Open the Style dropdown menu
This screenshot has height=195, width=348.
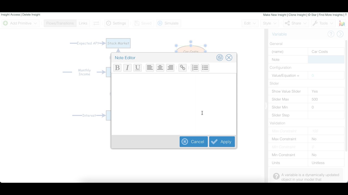coord(269,23)
